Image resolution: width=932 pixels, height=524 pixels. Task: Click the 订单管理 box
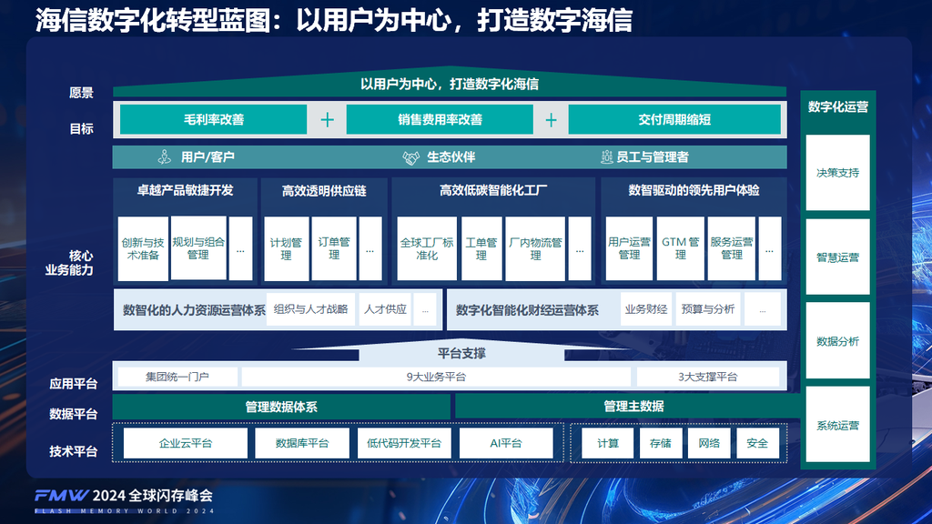[x=334, y=248]
